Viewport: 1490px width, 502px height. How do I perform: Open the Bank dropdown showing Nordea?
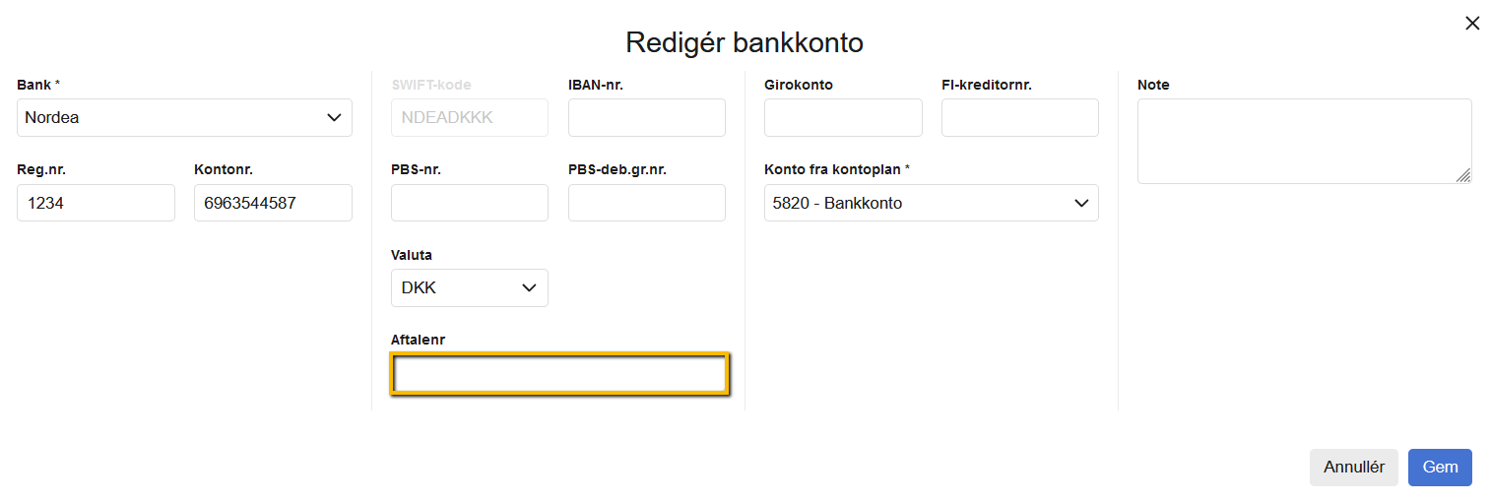tap(184, 118)
